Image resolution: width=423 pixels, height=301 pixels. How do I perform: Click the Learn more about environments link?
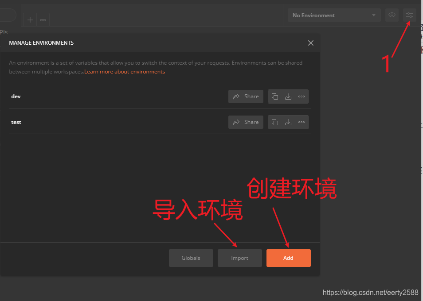click(x=125, y=71)
